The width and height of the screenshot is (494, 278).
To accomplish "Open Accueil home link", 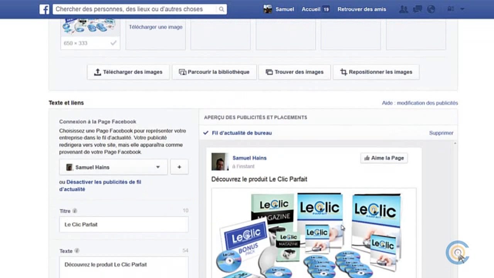I will point(311,9).
